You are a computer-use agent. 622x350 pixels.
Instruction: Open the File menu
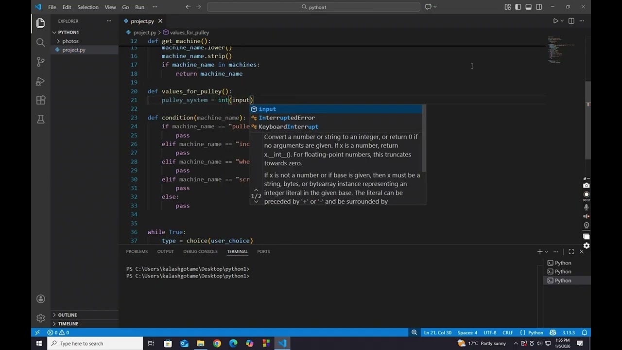pyautogui.click(x=52, y=7)
